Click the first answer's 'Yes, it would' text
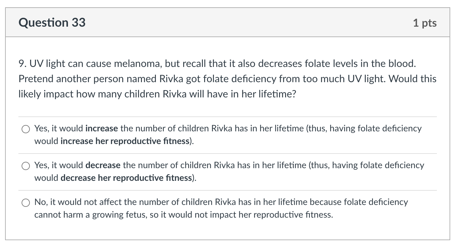461x250 pixels. click(59, 128)
